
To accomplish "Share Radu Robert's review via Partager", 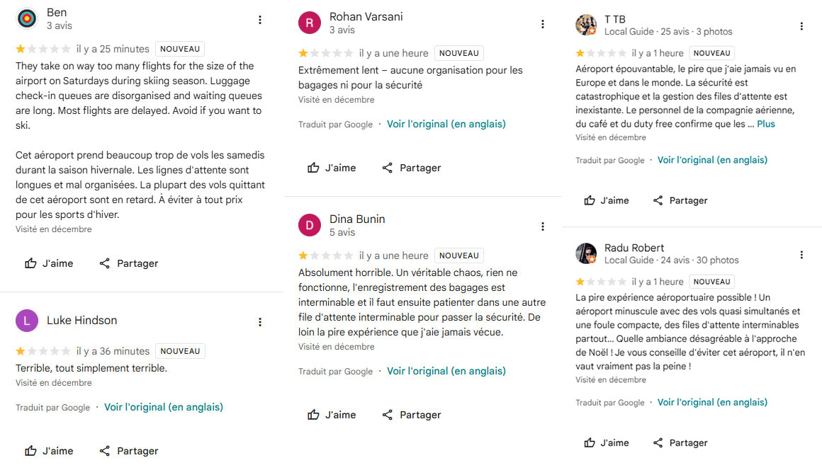I will pyautogui.click(x=680, y=442).
